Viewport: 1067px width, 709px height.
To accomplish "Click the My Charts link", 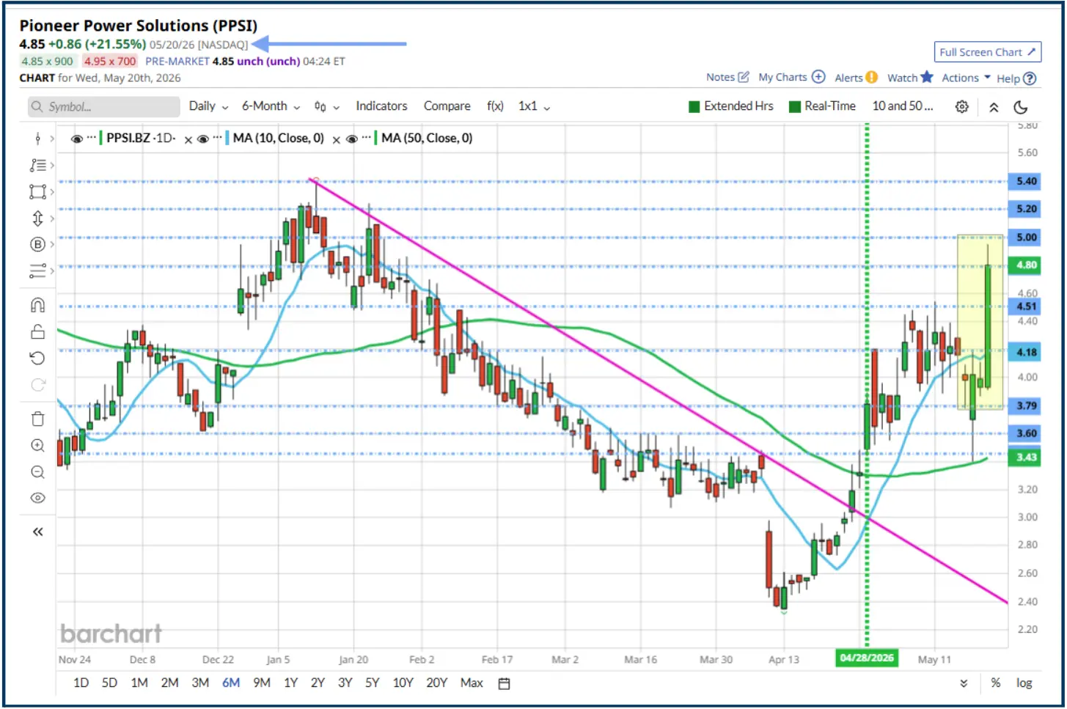I will pos(782,77).
